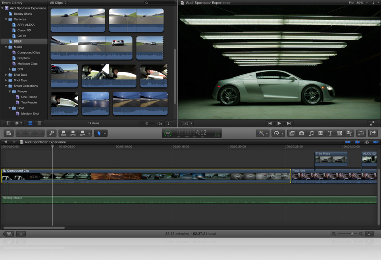Toggle audio skimming in timeline
This screenshot has width=381, height=260.
coord(357,142)
